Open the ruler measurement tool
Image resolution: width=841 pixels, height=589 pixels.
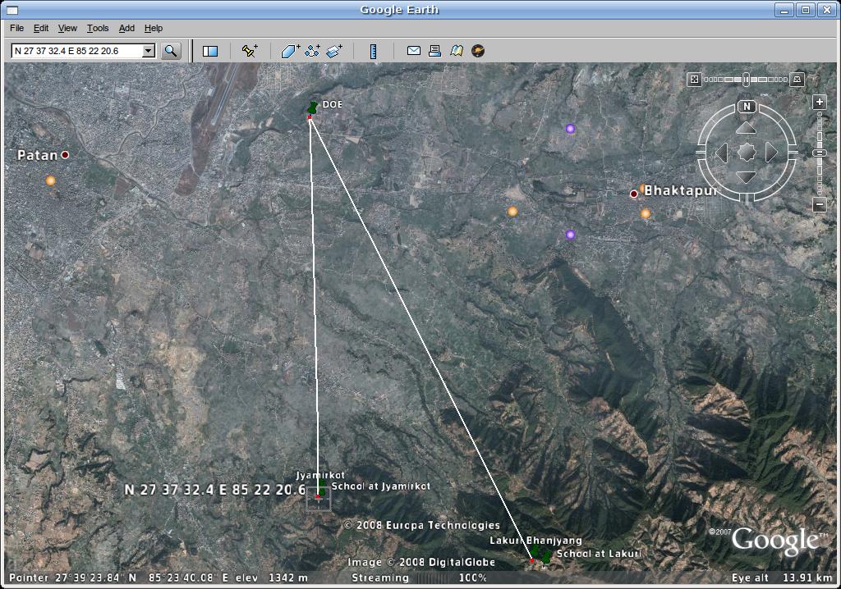pyautogui.click(x=373, y=51)
